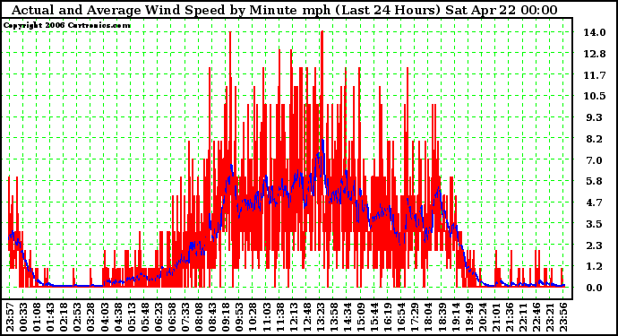Click the 11.7 y-axis label

(595, 75)
